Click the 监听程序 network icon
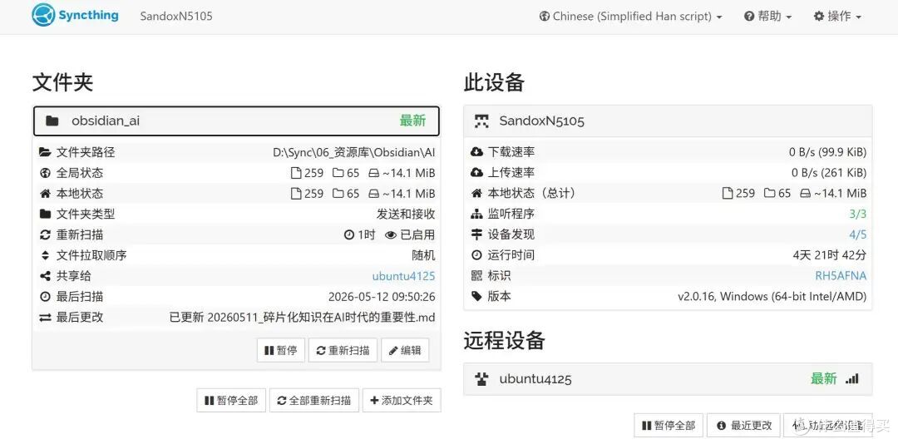 click(476, 215)
